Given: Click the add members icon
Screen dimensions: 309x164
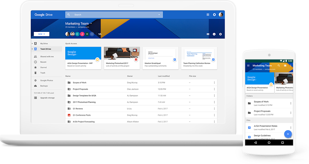Looking at the screenshot, I should 100,34.
